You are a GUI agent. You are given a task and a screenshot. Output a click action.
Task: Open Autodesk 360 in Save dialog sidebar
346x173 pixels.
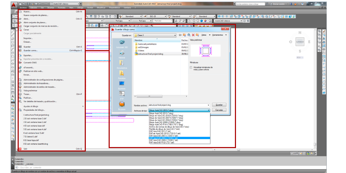coord(121,44)
